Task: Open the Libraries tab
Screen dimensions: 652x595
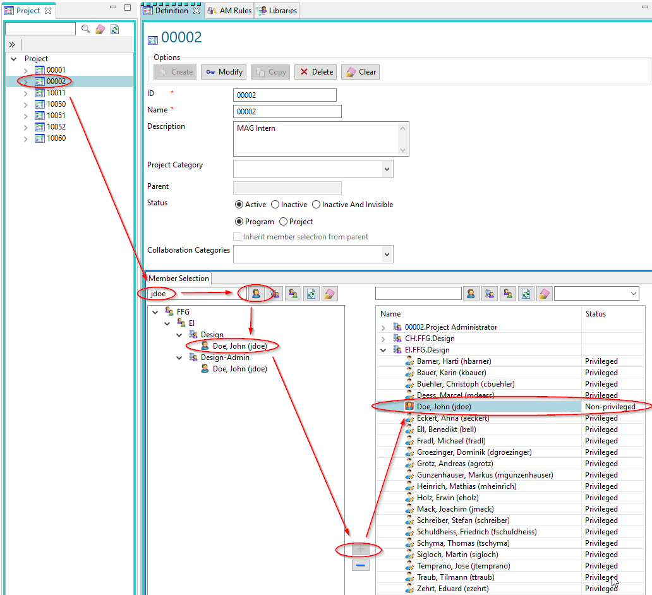Action: click(x=277, y=11)
